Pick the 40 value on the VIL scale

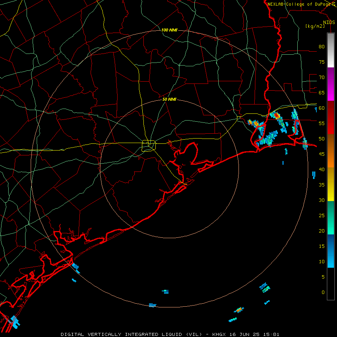[322, 170]
